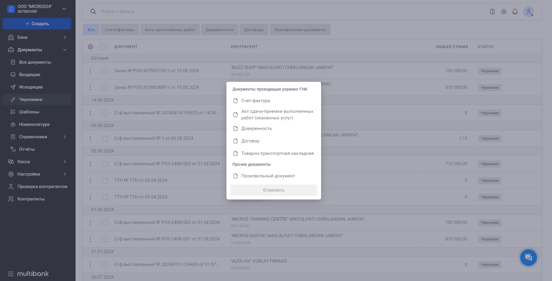Open the notifications bell
Image resolution: width=552 pixels, height=281 pixels.
coord(515,12)
